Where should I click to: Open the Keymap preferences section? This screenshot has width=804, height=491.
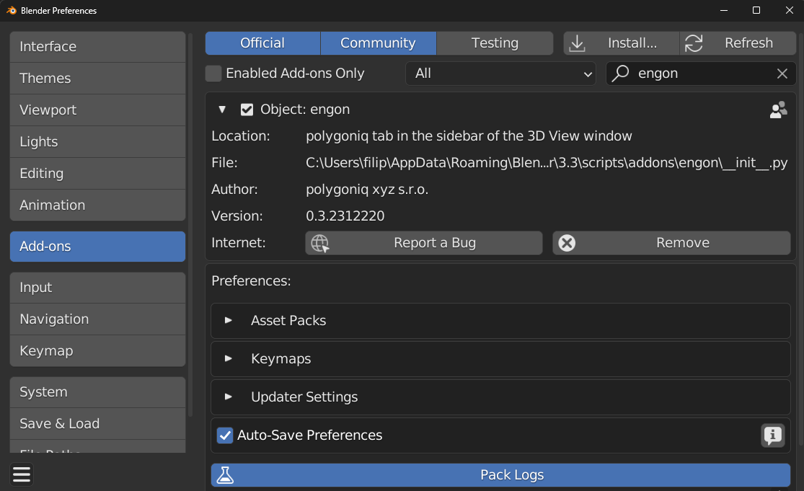[x=97, y=351]
